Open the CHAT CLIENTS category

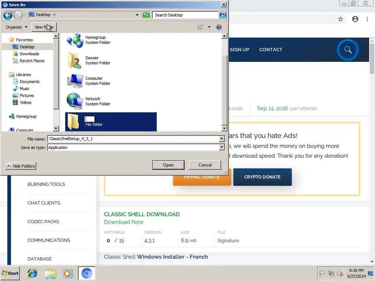pos(44,203)
